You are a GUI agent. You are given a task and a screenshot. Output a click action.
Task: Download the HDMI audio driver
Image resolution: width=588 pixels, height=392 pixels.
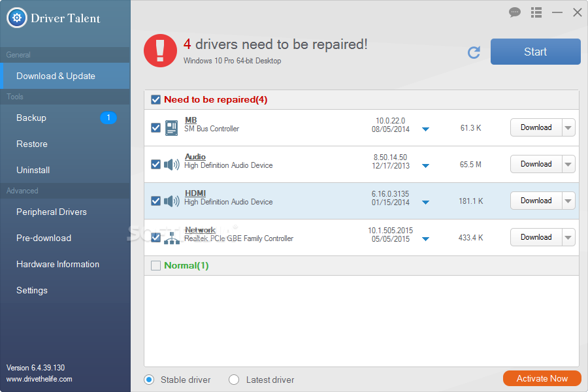536,201
